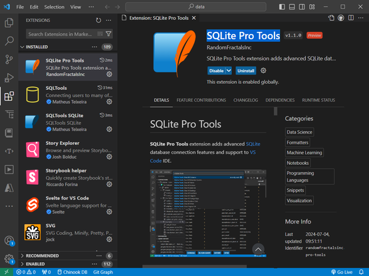The image size is (369, 276).
Task: Open manage gear for Story Explorer
Action: tap(109, 157)
